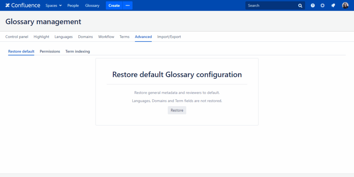Open the help question mark icon
This screenshot has height=177, width=354.
(313, 6)
